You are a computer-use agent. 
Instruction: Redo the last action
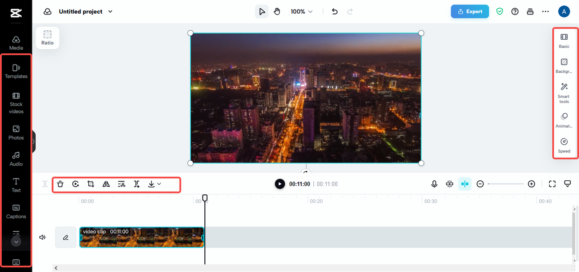(x=350, y=12)
